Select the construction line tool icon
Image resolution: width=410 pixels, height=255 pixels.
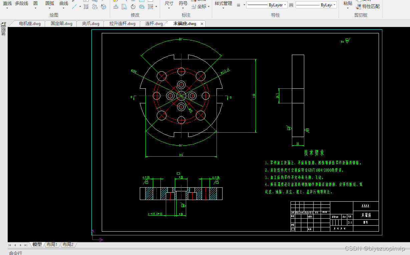click(75, 6)
